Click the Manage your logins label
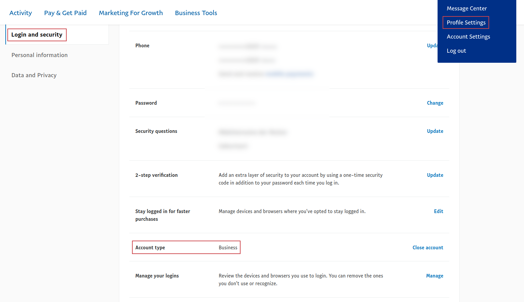 coord(157,276)
